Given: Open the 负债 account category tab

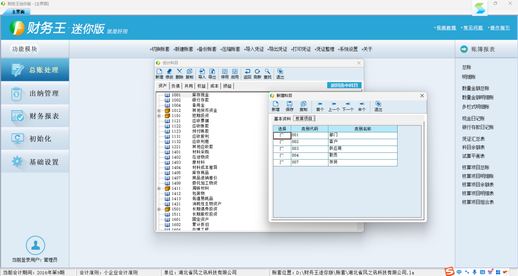Looking at the screenshot, I should point(175,86).
